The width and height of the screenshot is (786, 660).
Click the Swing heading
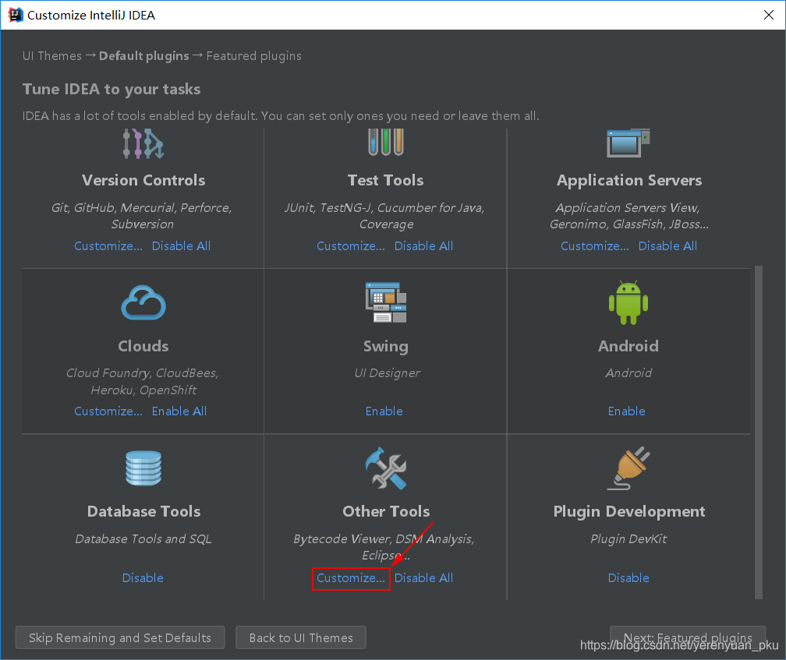[x=385, y=347]
